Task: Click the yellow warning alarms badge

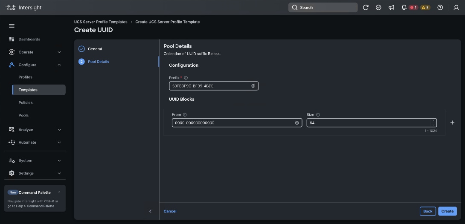Action: (x=425, y=7)
